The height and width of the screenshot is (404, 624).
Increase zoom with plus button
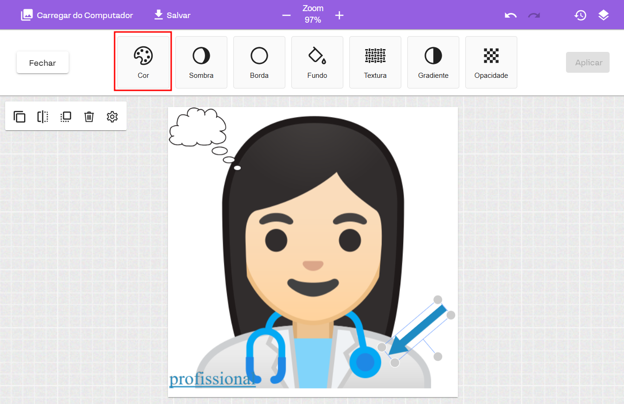pyautogui.click(x=339, y=15)
